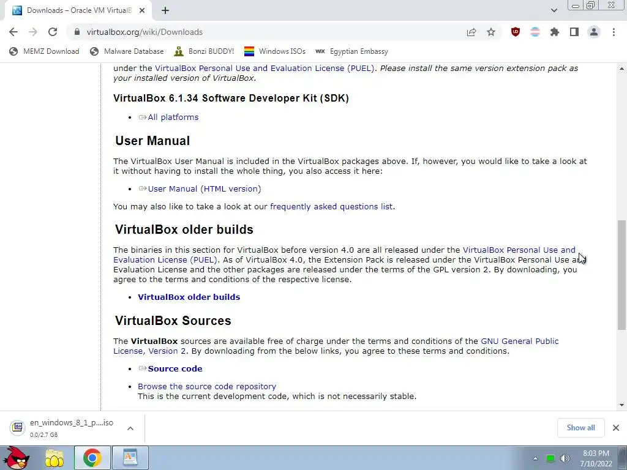Viewport: 627px width, 470px height.
Task: Open the SDK All platforms link
Action: pos(173,117)
